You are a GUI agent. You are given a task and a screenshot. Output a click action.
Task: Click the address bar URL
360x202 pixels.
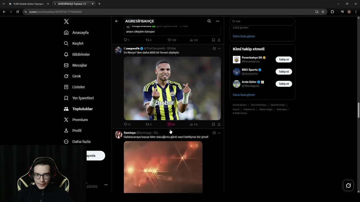coord(56,12)
